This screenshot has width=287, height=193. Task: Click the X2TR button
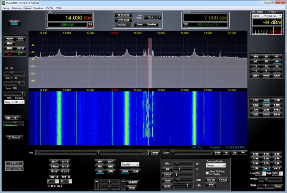[x=20, y=48]
